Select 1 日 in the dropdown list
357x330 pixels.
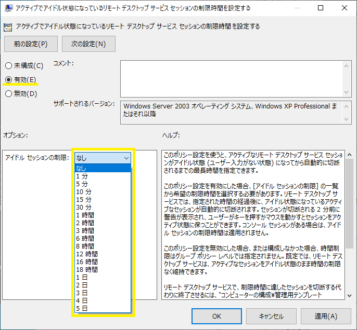103,277
